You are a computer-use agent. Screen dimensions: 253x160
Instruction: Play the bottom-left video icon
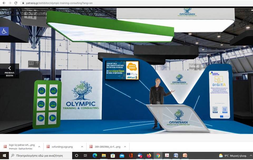[x=41, y=118]
